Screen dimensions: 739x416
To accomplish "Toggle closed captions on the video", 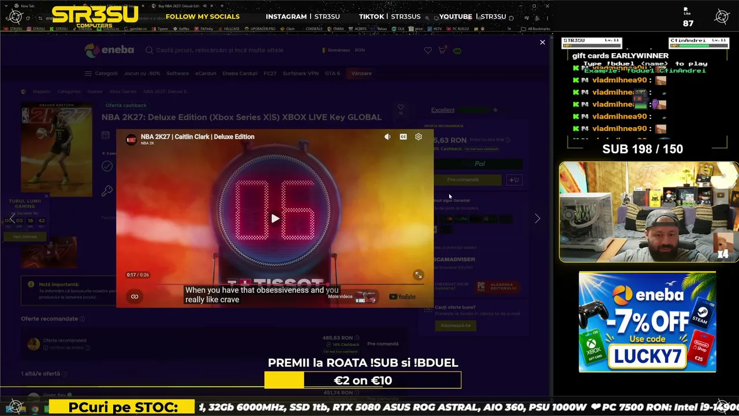I will (403, 137).
